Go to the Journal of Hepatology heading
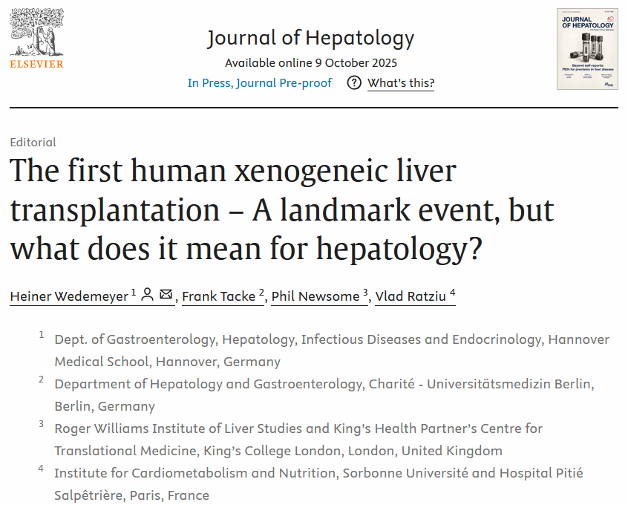 tap(310, 39)
